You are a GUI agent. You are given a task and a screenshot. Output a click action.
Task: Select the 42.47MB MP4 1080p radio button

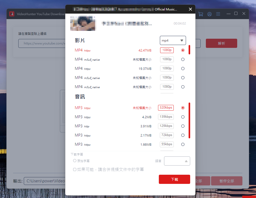(183, 50)
